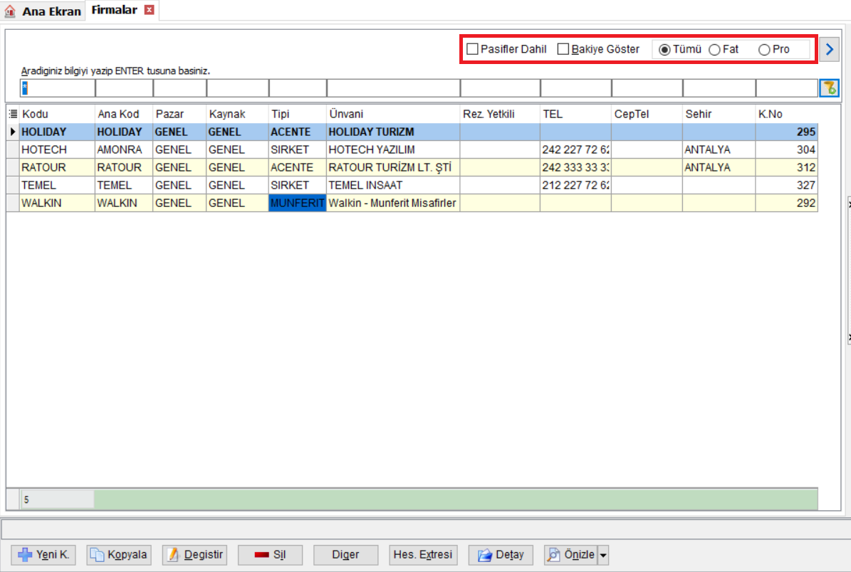Click the TEMEL INSAAT cell
851x572 pixels.
coord(394,186)
